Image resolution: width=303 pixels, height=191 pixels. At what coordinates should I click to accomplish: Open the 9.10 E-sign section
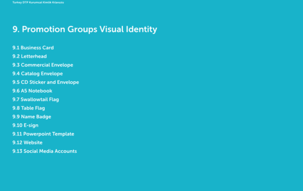coord(26,125)
